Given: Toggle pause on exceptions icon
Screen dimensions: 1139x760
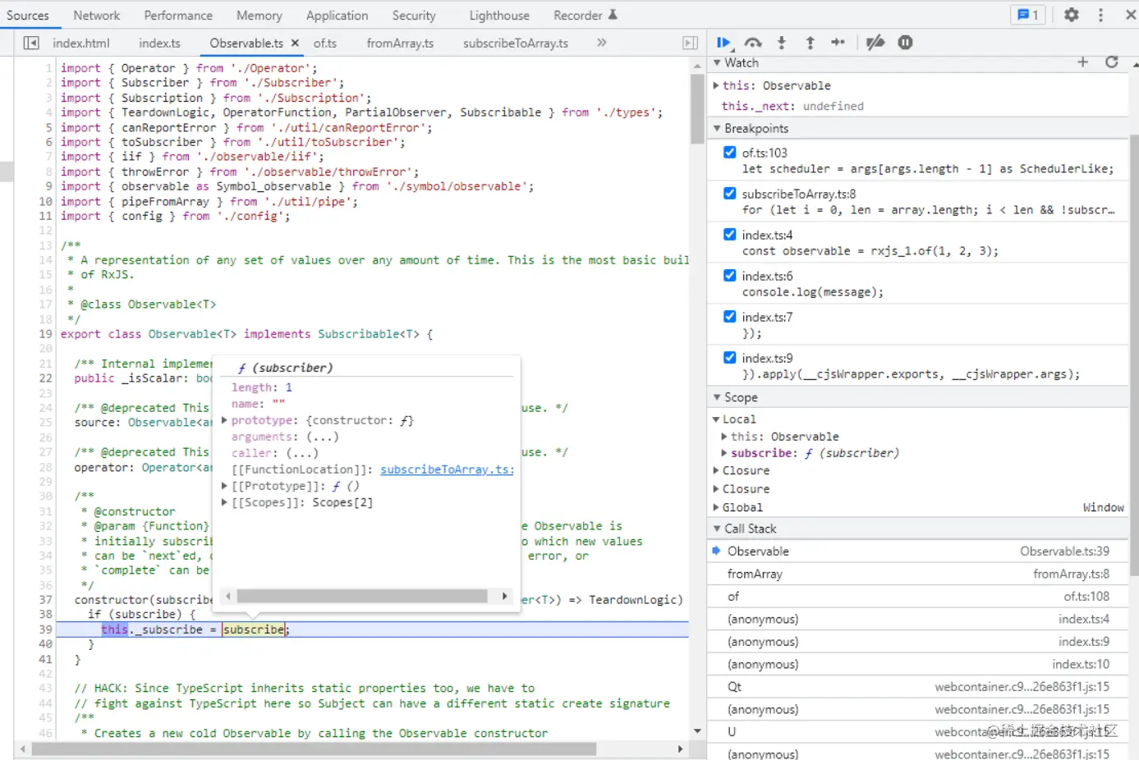Looking at the screenshot, I should (905, 43).
